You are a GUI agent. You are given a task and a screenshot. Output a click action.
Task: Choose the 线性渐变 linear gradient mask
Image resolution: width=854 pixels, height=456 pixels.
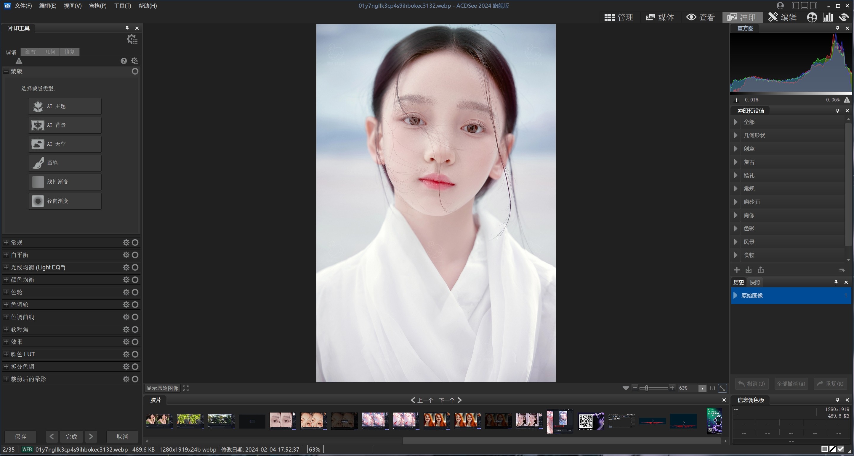65,182
